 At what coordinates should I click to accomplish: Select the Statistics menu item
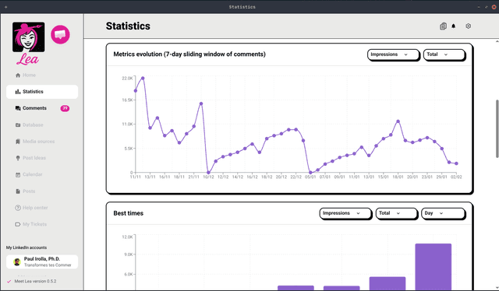[42, 92]
